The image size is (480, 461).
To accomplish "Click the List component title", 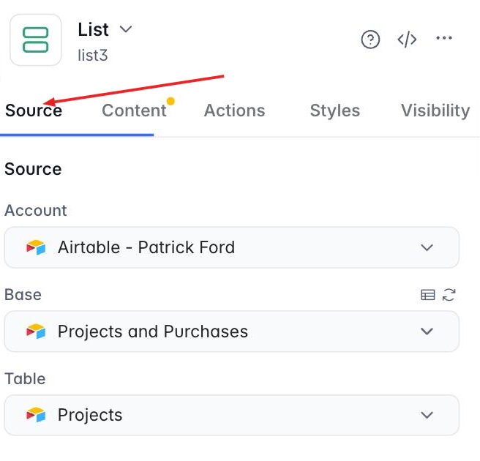I will click(93, 30).
